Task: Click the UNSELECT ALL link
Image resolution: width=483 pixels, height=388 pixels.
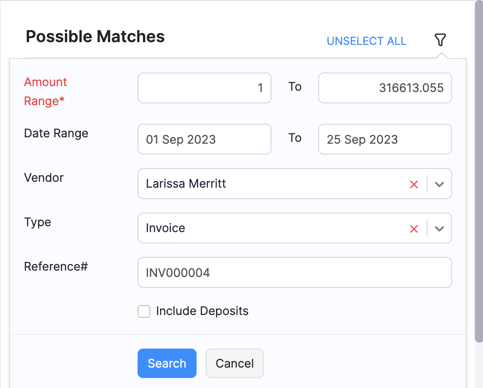Action: point(366,41)
